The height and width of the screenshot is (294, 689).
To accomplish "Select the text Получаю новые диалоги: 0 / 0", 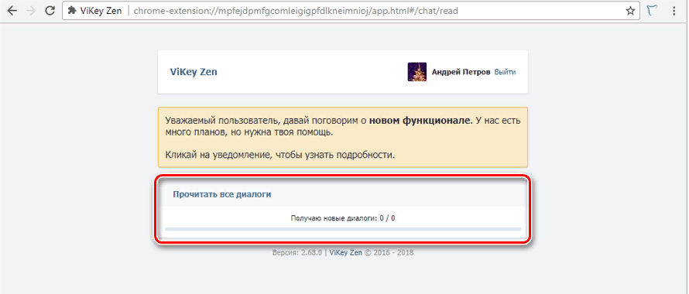I will (343, 218).
